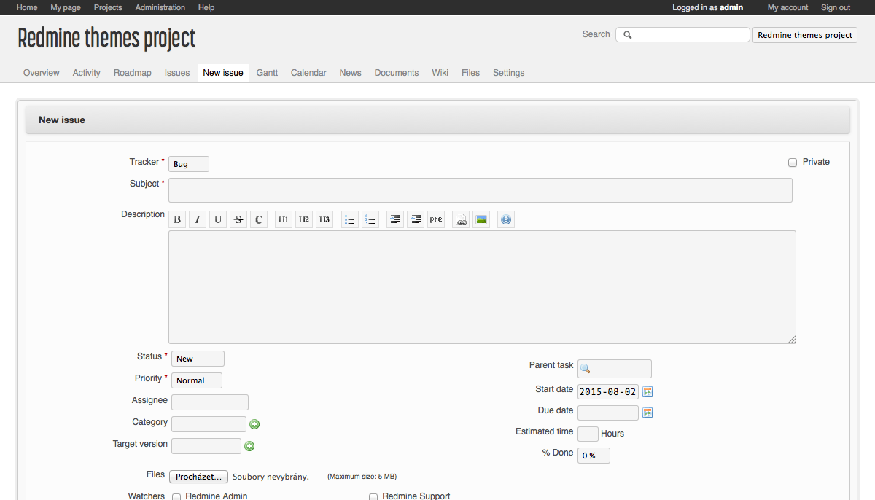Open text formatting help icon
The width and height of the screenshot is (875, 500).
click(x=506, y=219)
